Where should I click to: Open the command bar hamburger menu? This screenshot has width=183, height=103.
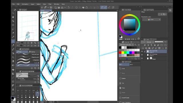42,7
